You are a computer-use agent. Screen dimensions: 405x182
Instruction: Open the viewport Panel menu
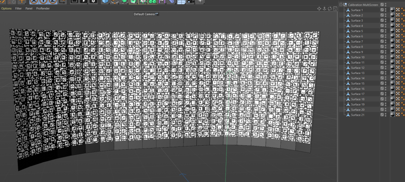point(29,8)
